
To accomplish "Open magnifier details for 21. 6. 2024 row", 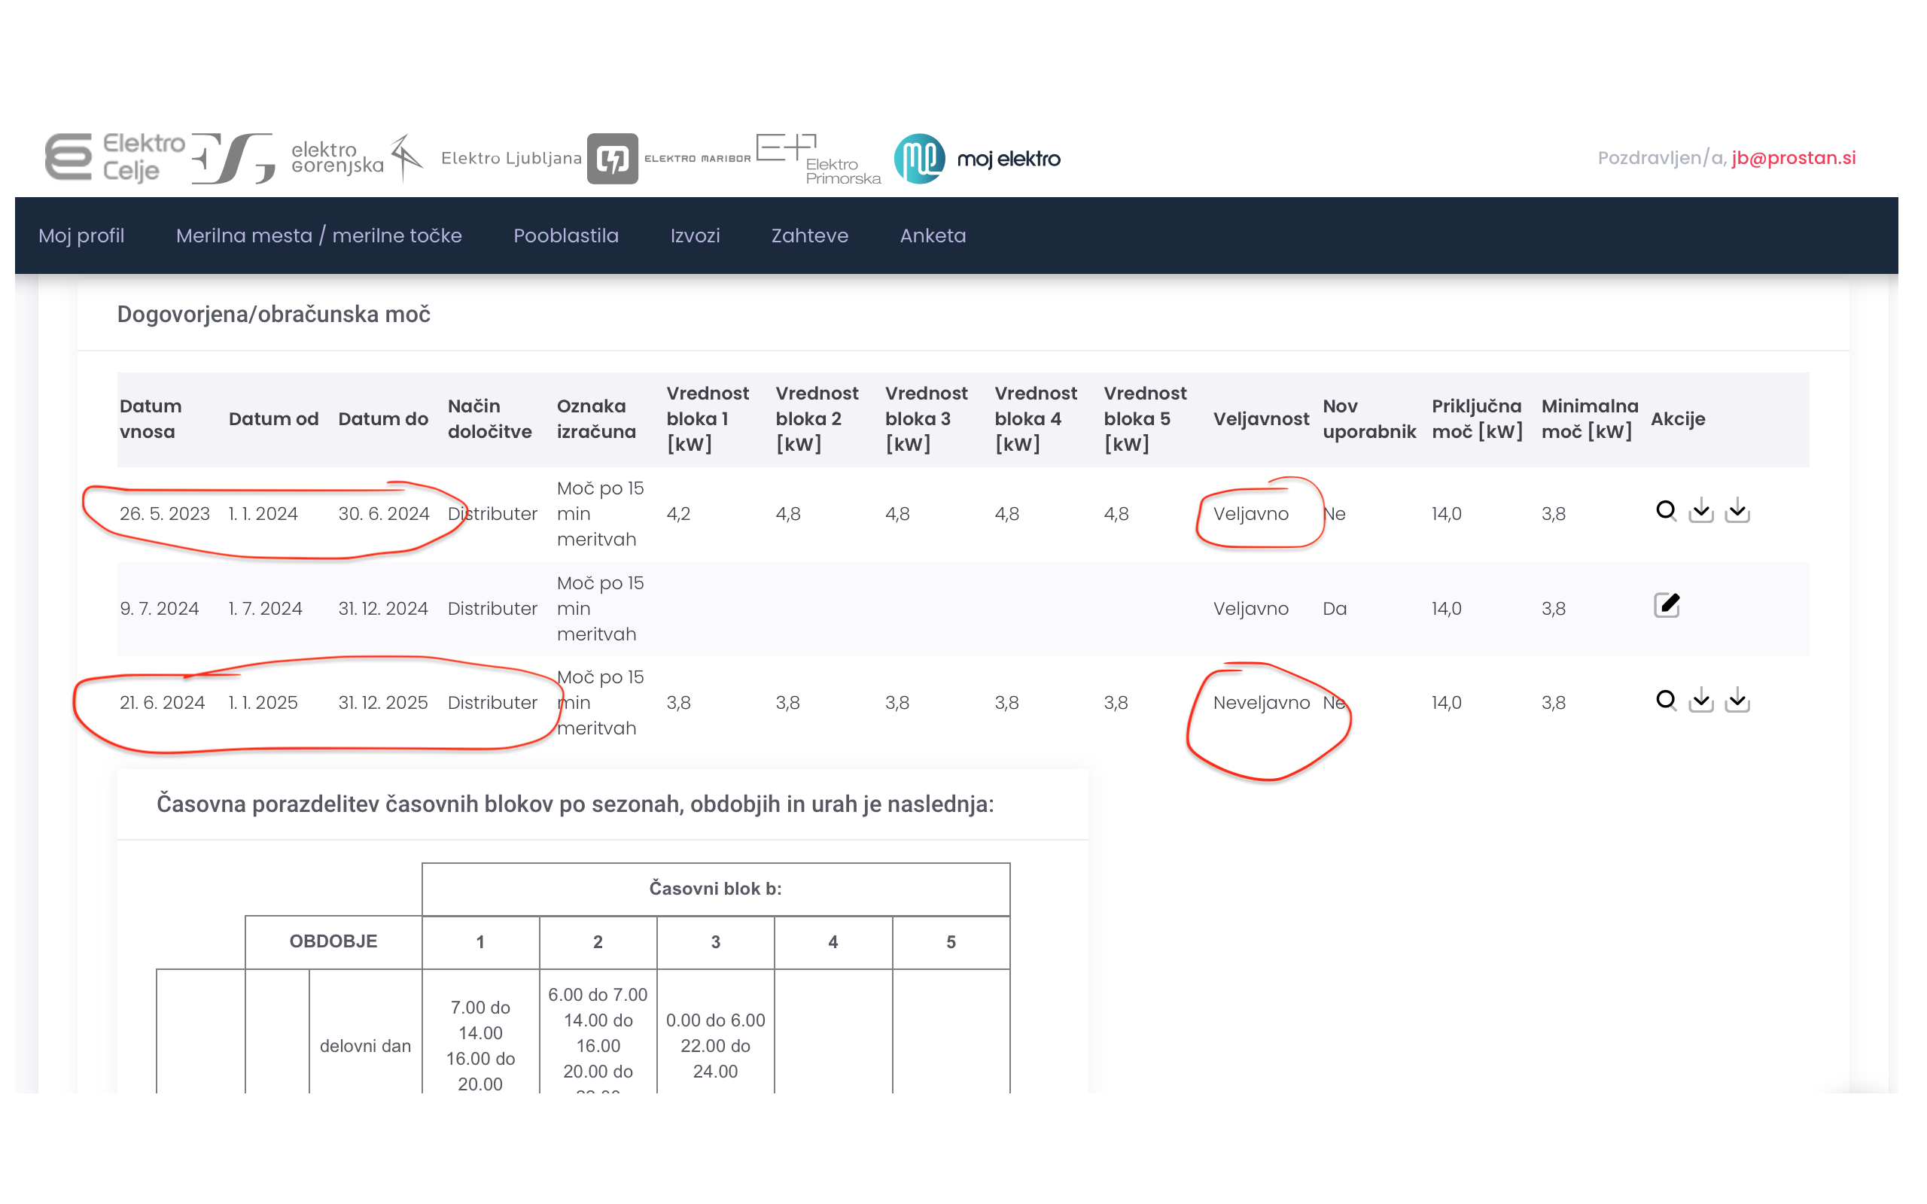I will tap(1665, 700).
